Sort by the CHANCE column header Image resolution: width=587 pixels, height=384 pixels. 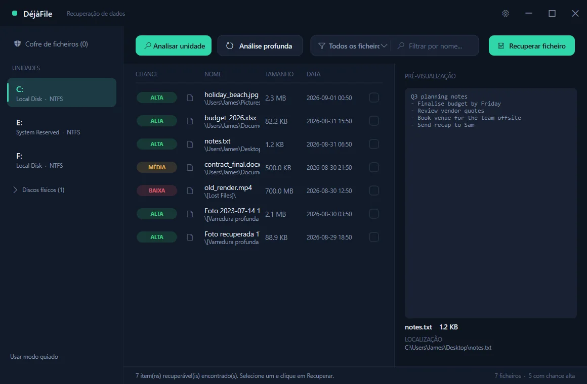tap(147, 74)
